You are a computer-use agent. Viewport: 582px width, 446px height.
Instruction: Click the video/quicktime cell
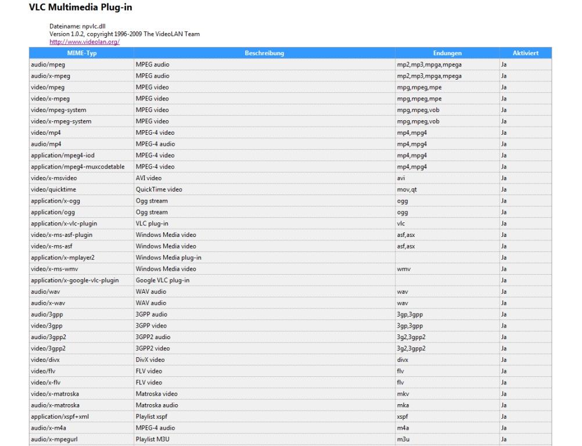click(x=82, y=189)
